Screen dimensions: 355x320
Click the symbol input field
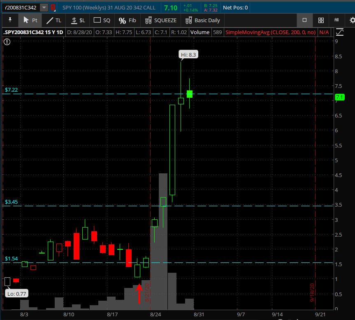click(20, 7)
